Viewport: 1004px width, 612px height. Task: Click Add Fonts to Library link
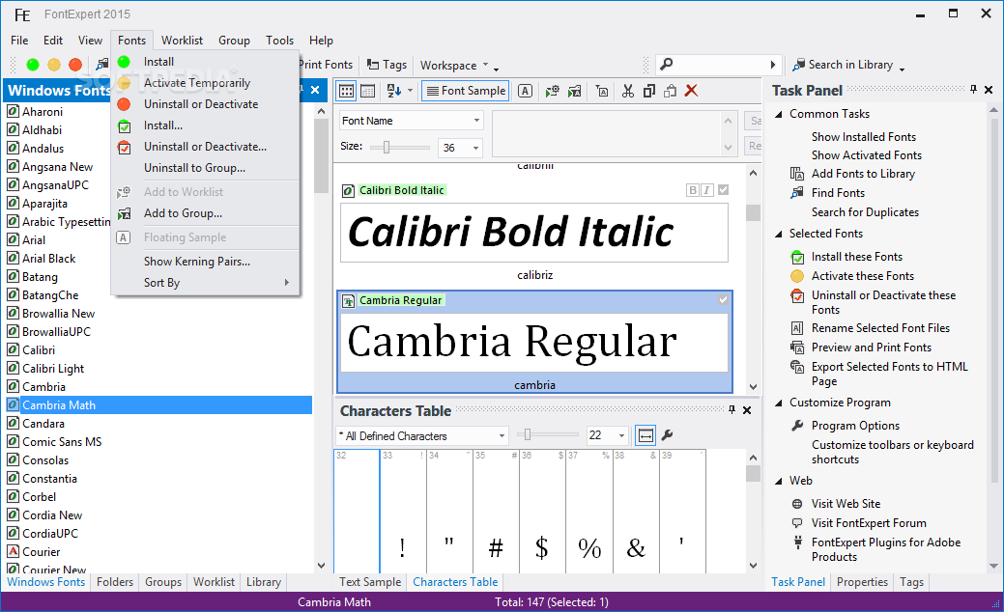pos(863,174)
